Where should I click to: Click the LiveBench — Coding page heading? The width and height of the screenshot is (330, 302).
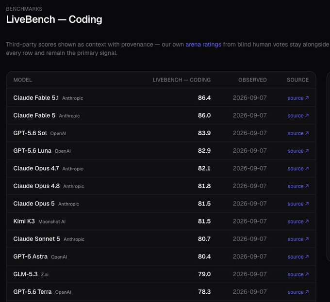coord(54,19)
